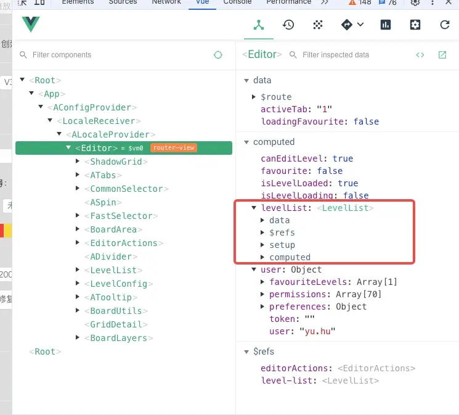This screenshot has height=415, width=459.
Task: Collapse the LocaleReceiver node
Action: 50,120
